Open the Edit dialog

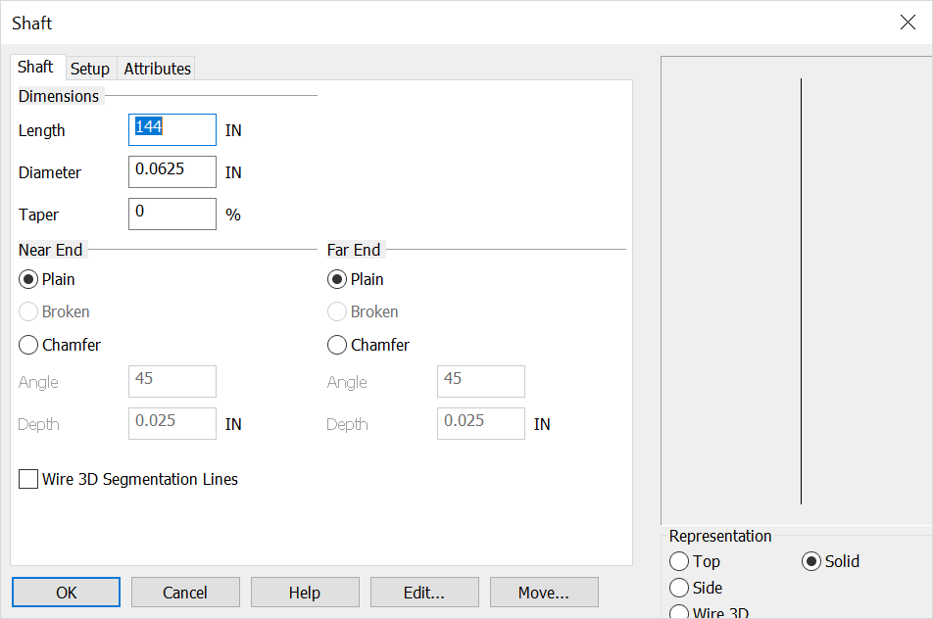click(x=424, y=592)
